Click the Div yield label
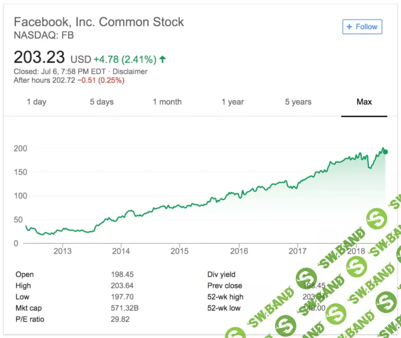Image resolution: width=401 pixels, height=338 pixels. tap(221, 274)
